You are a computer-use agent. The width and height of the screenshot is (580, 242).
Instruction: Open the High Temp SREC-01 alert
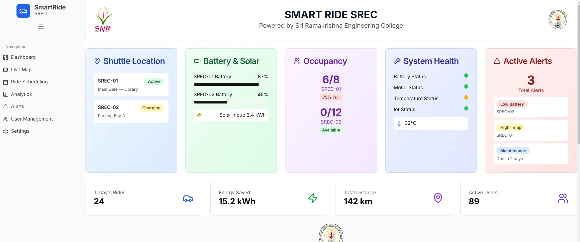(x=531, y=130)
